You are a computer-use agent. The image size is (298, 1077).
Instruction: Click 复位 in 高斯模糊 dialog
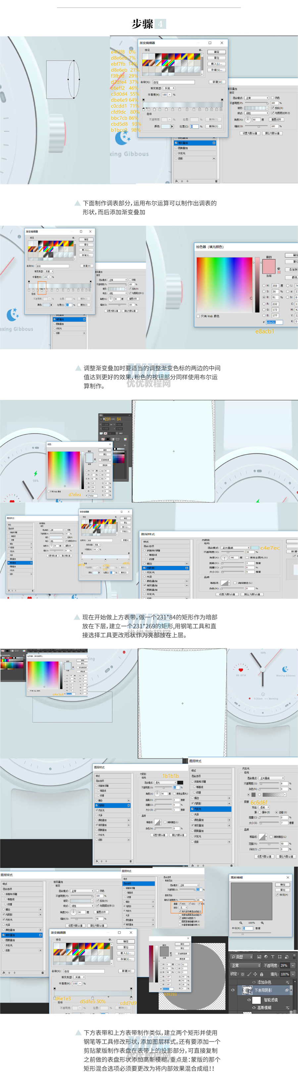pos(282,890)
